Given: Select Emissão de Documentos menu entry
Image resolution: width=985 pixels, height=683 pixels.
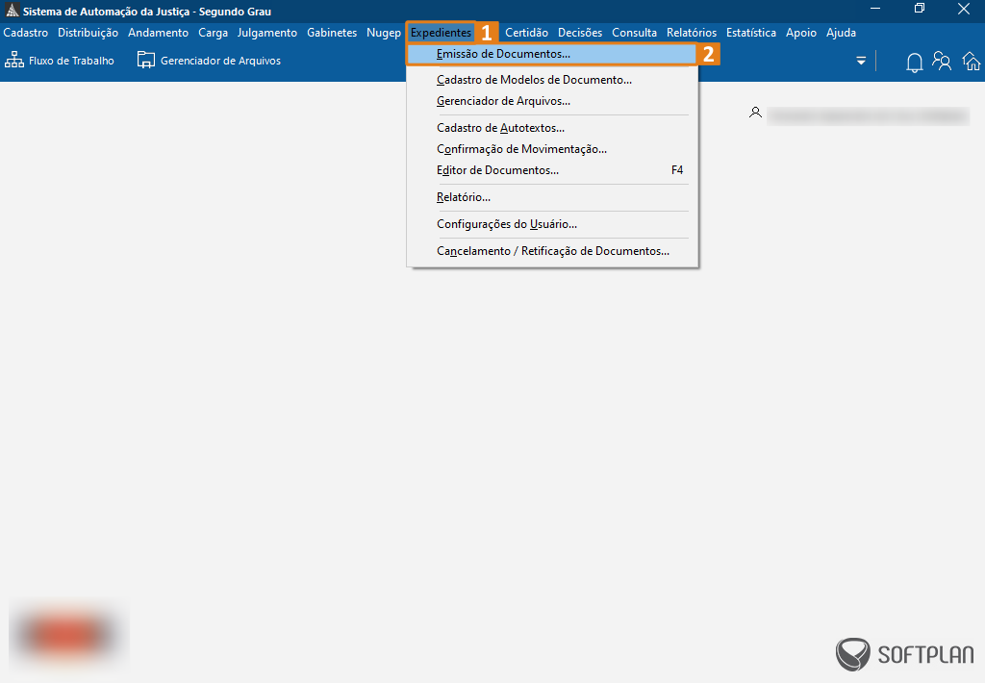Looking at the screenshot, I should (x=503, y=55).
